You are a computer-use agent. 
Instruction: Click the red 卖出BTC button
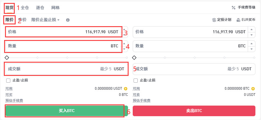194,111
